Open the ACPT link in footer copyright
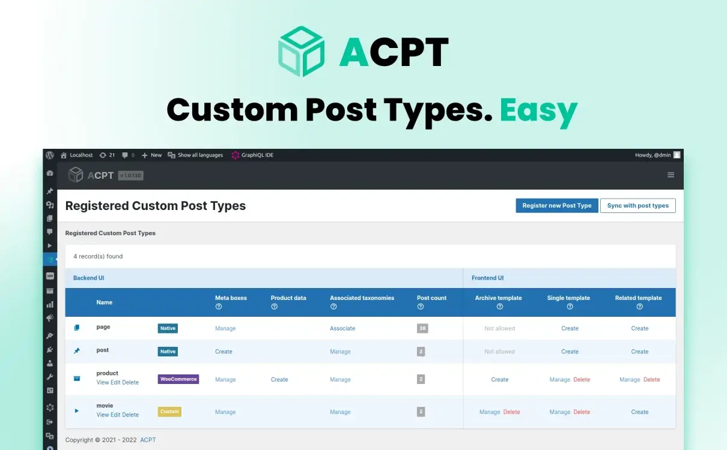Image resolution: width=727 pixels, height=450 pixels. [x=148, y=440]
